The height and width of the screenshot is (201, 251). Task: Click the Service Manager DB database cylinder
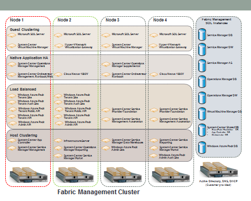click(x=202, y=35)
